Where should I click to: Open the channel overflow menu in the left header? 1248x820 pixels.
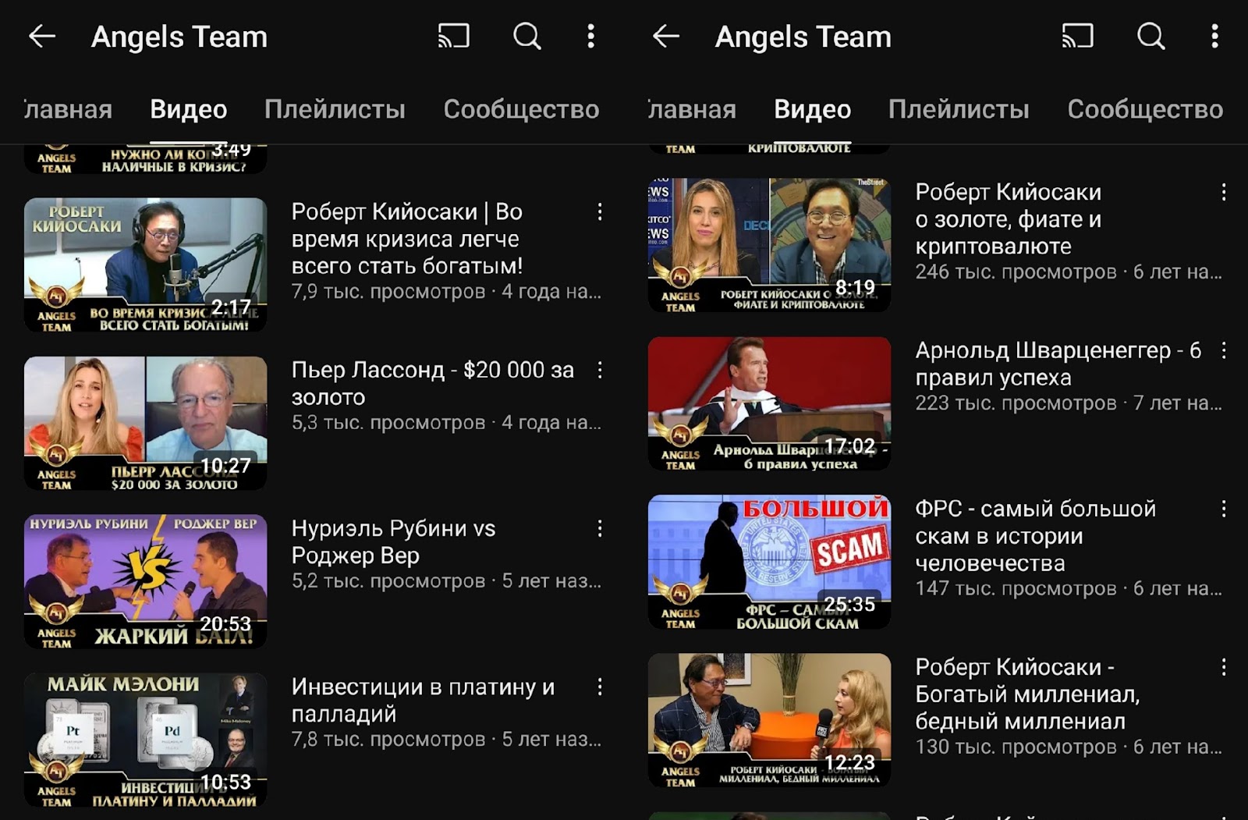click(590, 36)
